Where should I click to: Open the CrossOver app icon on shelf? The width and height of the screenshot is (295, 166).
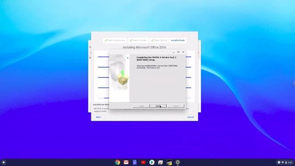(169, 162)
